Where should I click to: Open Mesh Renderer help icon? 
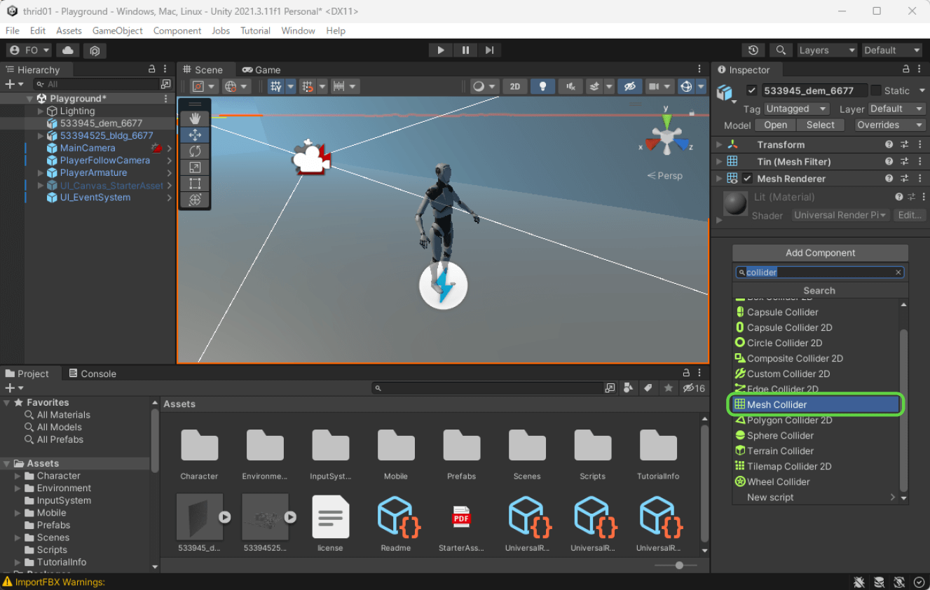click(889, 178)
